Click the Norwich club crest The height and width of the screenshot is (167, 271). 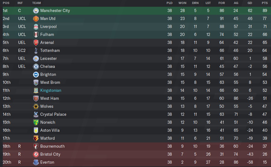[x=36, y=122]
